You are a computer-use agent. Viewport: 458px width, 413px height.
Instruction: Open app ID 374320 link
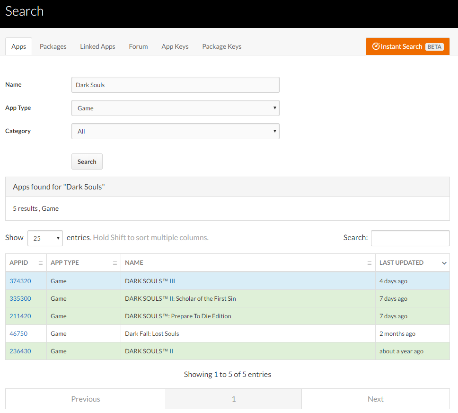coord(20,281)
